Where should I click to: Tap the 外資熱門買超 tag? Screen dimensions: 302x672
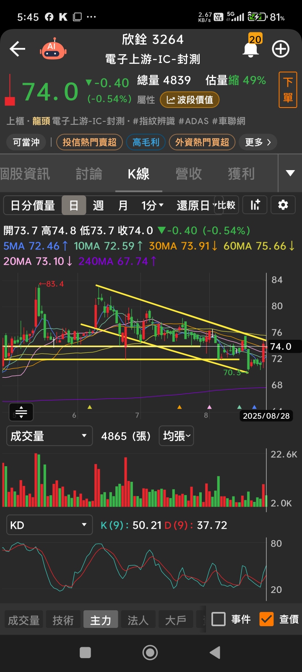coord(202,142)
